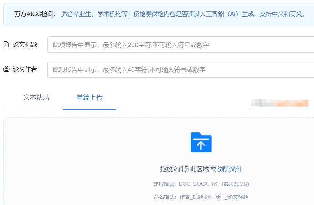
Task: Click the document icon beside 论文标题
Action: coord(6,44)
